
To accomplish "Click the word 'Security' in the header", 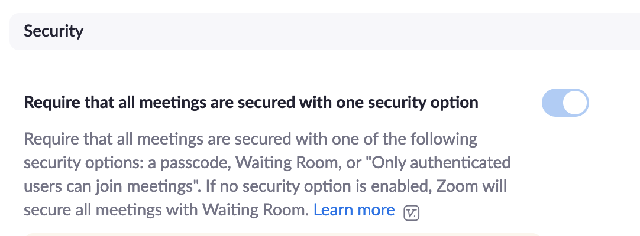I will pos(53,31).
